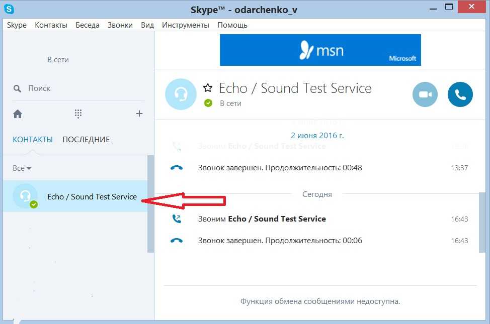The image size is (490, 324).
Task: Click the search magnifier icon
Action: point(18,88)
